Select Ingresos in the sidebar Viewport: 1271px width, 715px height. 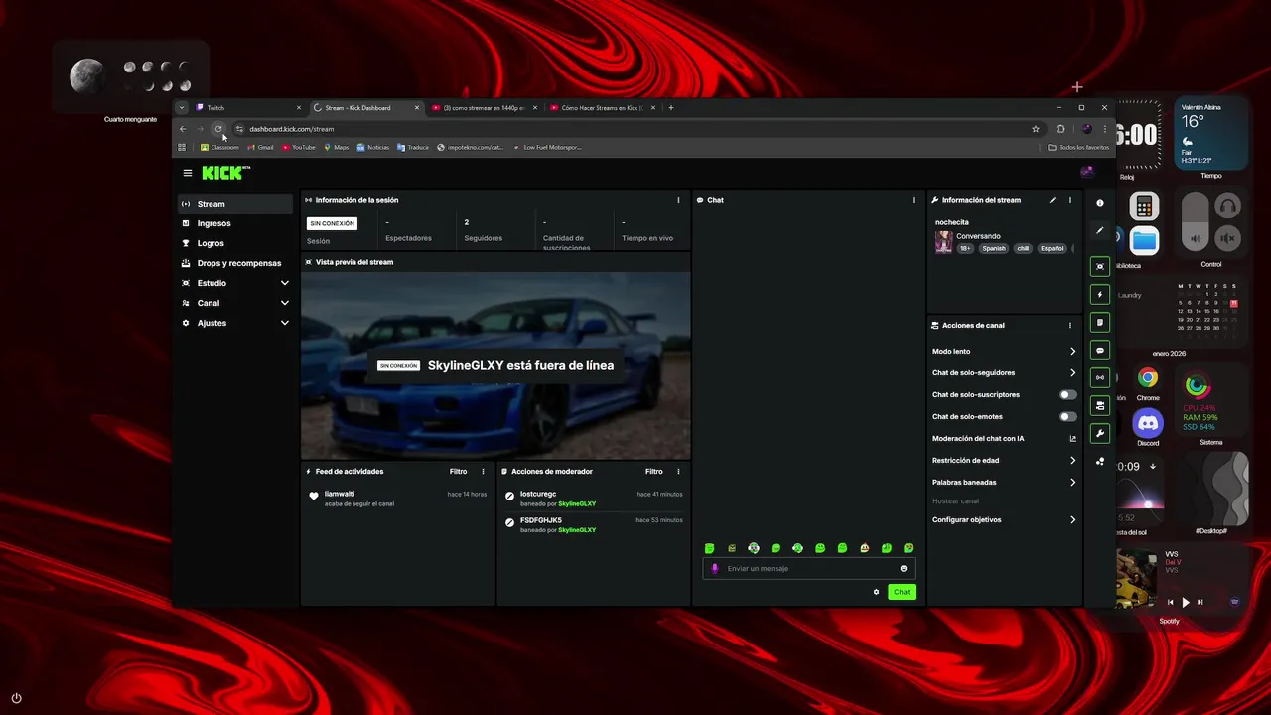tap(235, 223)
